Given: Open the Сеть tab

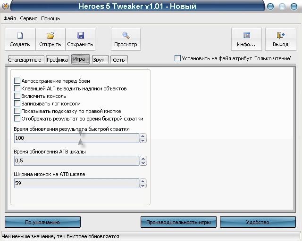Looking at the screenshot, I should pyautogui.click(x=119, y=60).
